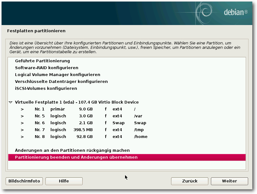This screenshot has width=257, height=194.
Task: Click the > arrow of Nr. 1 row
Action: 22,109
